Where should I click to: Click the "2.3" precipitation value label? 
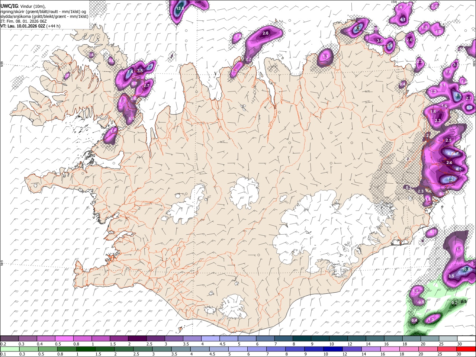pyautogui.click(x=438, y=120)
